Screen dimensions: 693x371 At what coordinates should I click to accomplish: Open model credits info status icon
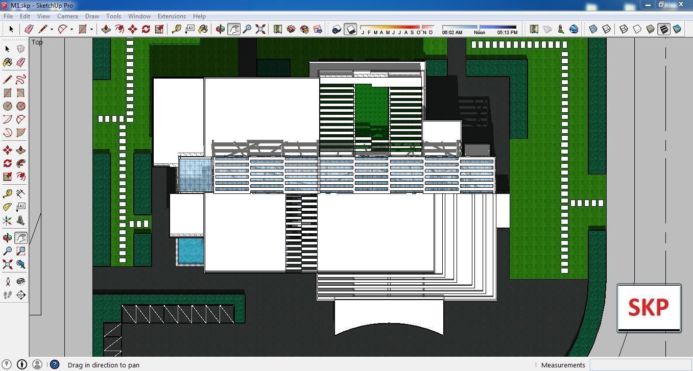point(22,364)
